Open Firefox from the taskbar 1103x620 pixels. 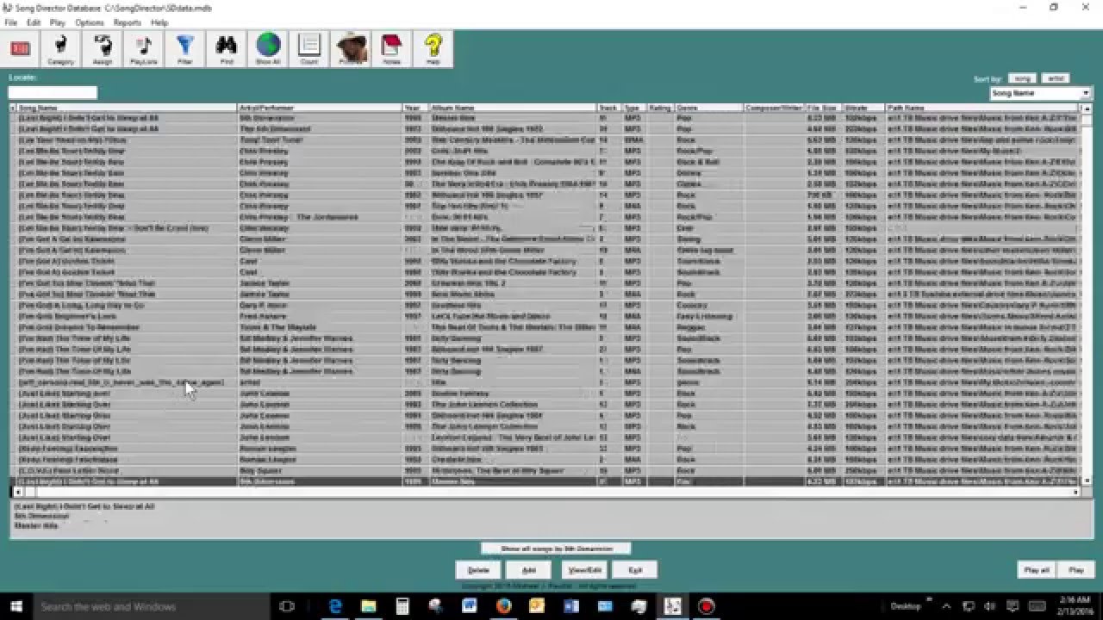pos(503,606)
